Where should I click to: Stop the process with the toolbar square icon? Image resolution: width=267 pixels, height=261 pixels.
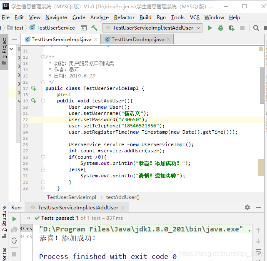click(242, 28)
